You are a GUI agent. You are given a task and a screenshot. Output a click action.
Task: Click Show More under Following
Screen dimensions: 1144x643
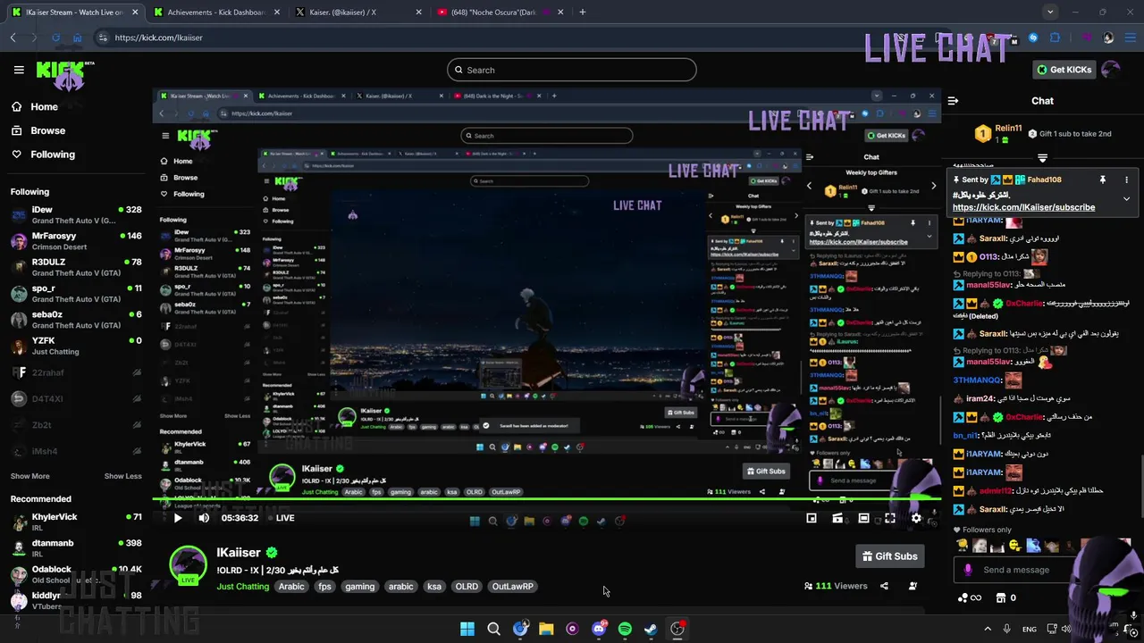29,476
